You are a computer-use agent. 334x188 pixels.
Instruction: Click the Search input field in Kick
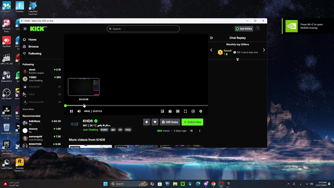tap(143, 29)
